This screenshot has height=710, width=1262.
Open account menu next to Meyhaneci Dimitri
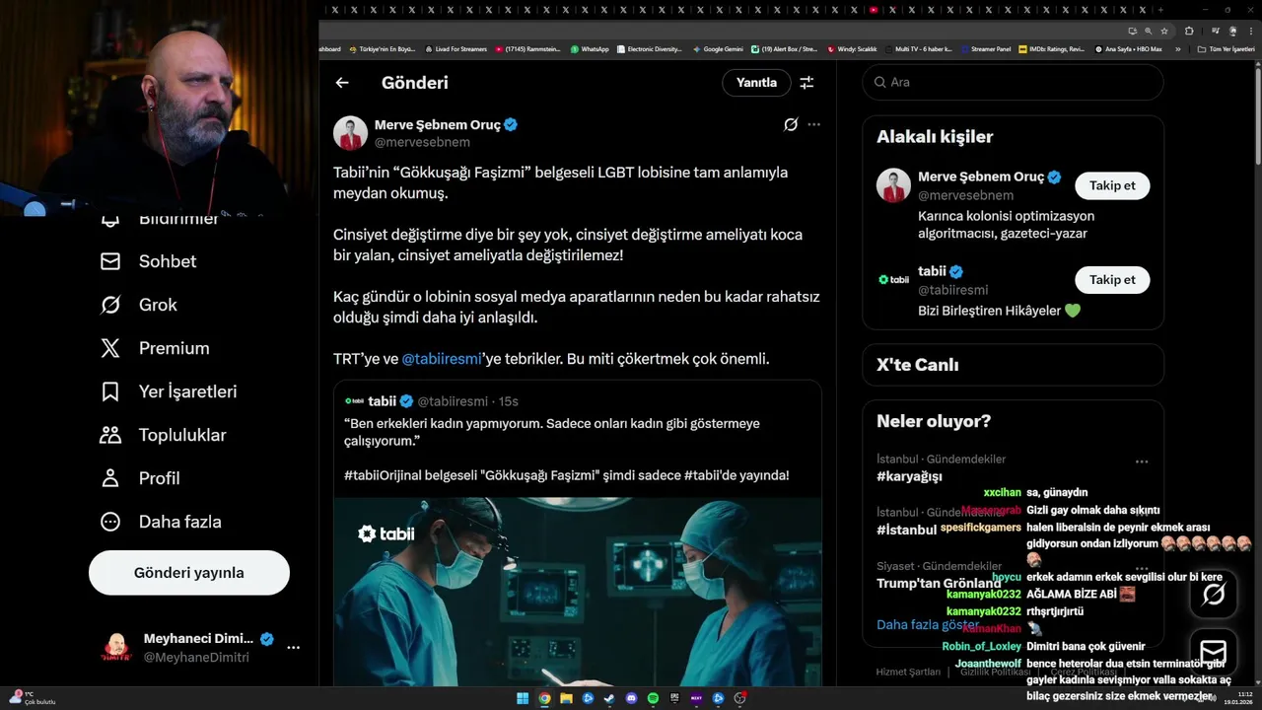click(293, 648)
